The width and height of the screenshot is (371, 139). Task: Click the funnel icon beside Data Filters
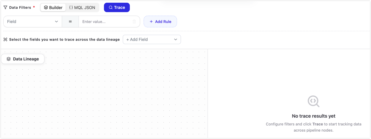point(5,7)
